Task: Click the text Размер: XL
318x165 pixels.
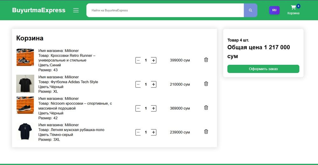Action: [48, 91]
